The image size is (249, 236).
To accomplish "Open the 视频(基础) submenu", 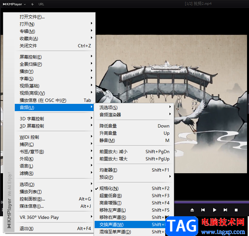I will pos(55,86).
